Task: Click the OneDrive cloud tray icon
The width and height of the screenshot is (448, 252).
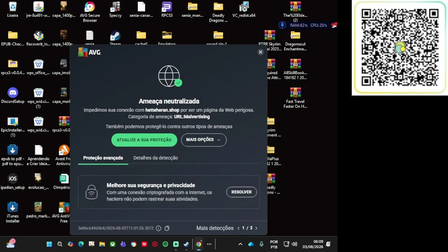Action: click(x=251, y=244)
